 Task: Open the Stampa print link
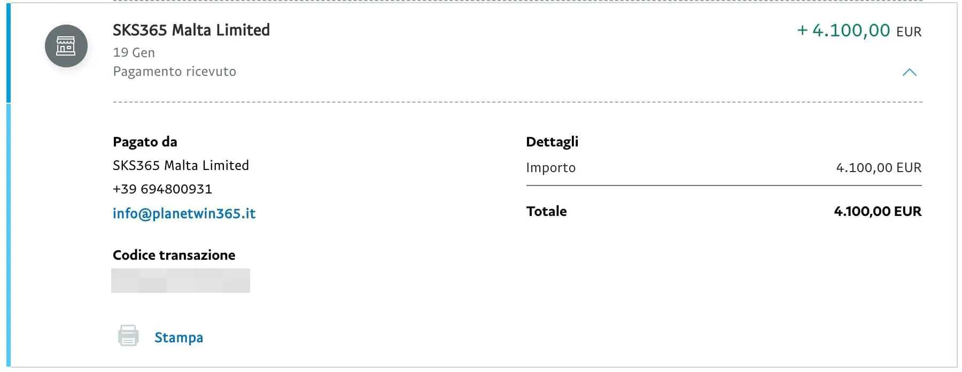coord(179,337)
